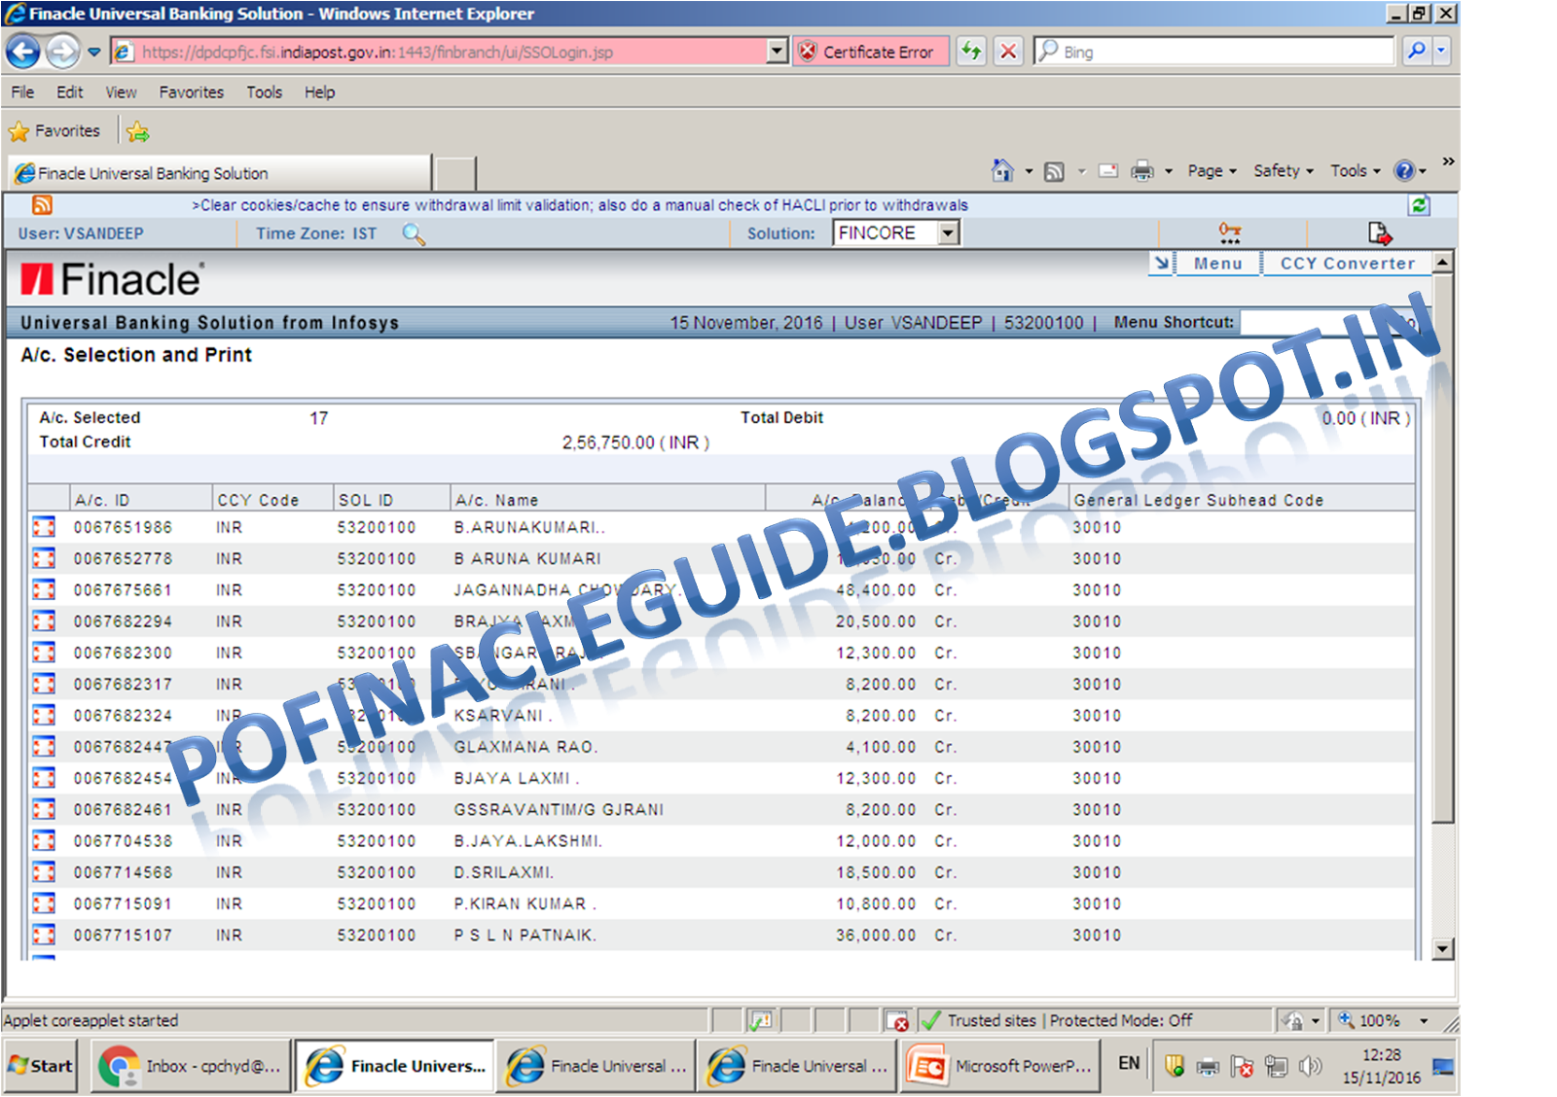Open the zoom search icon beside Time Zone
The image size is (1557, 1097).
(412, 234)
